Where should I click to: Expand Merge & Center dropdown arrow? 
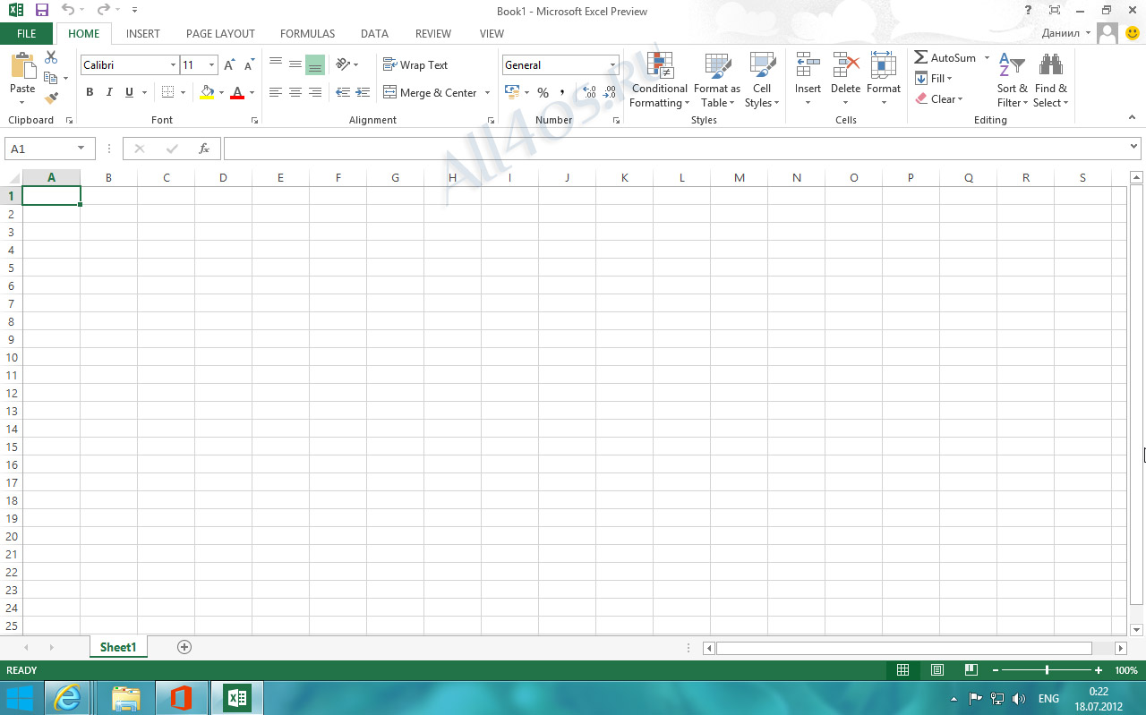(x=488, y=92)
